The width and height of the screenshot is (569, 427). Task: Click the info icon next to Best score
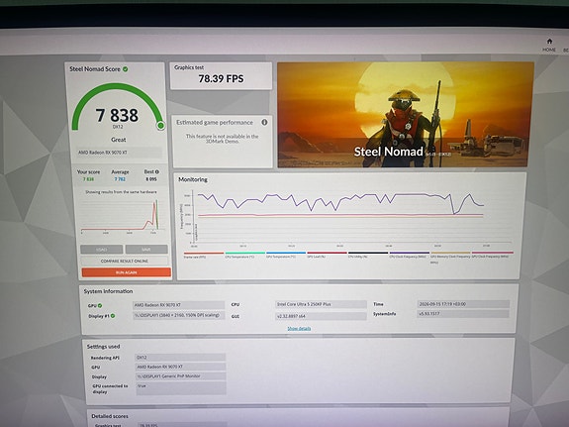[157, 171]
